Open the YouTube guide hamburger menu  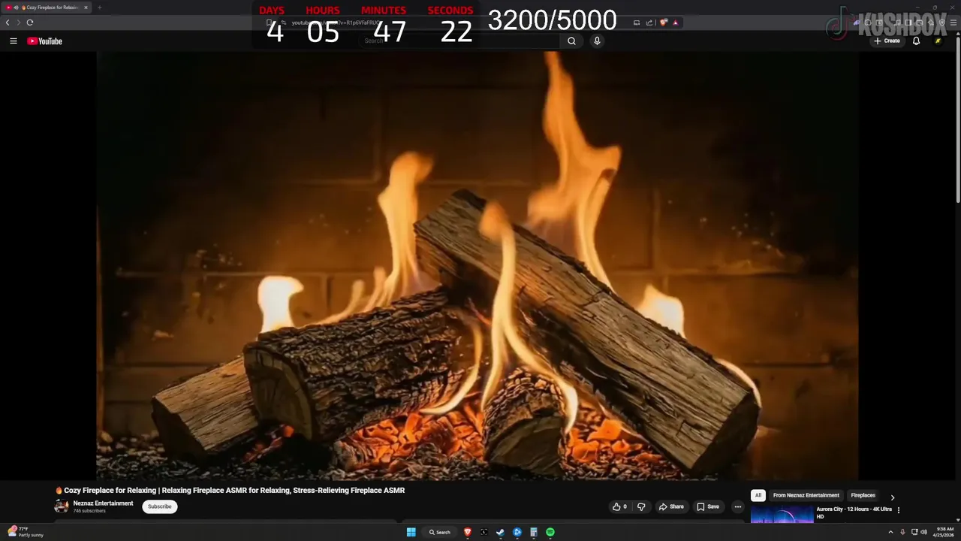[13, 41]
